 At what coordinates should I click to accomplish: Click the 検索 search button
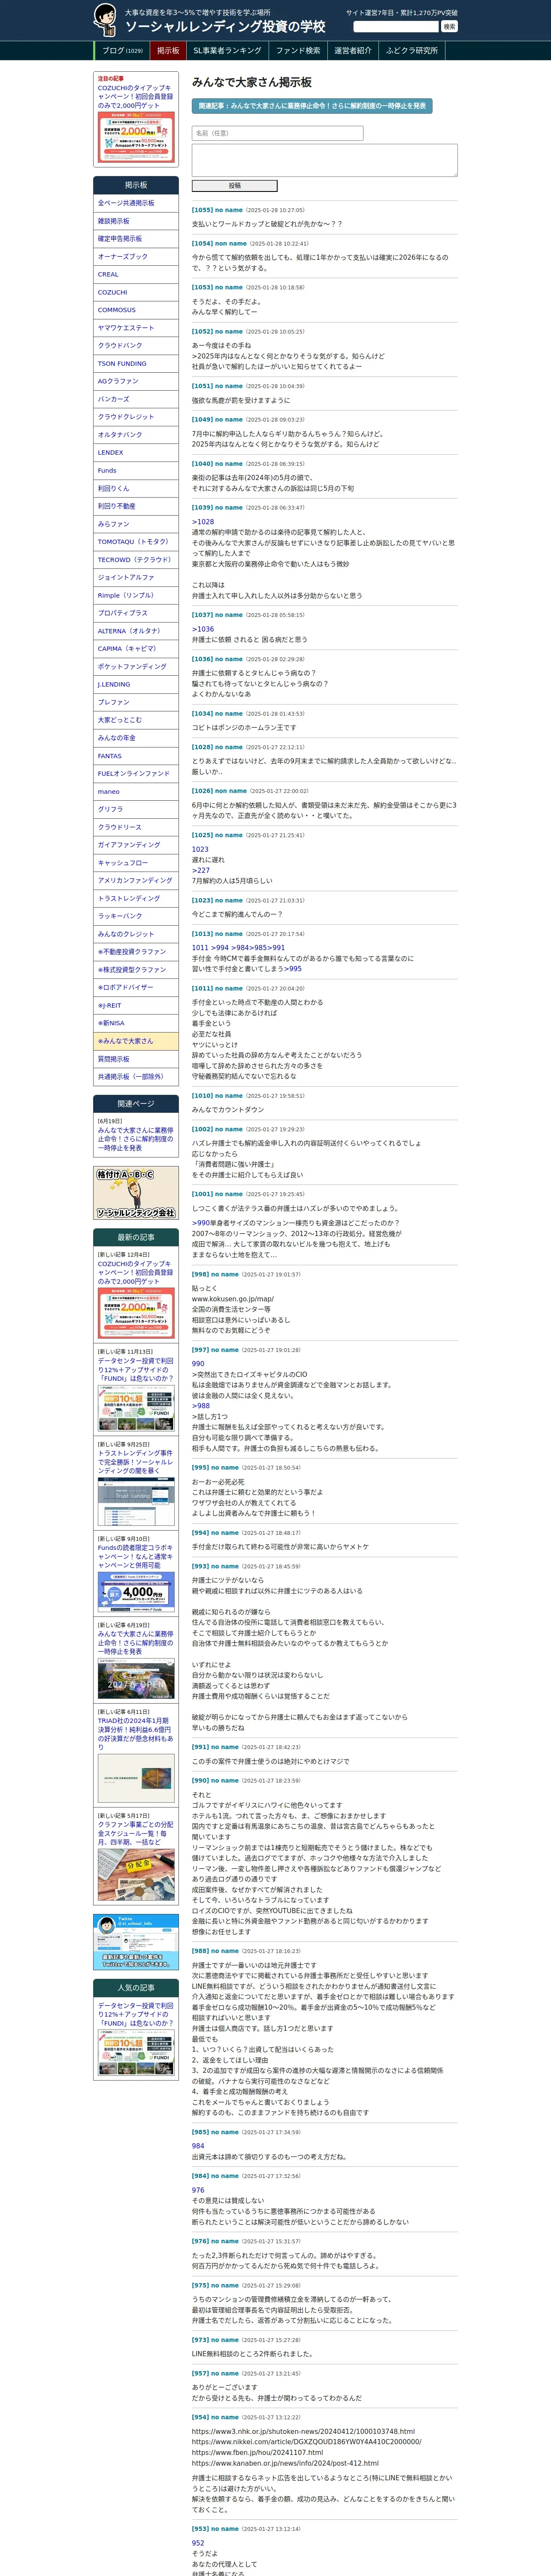(x=449, y=27)
